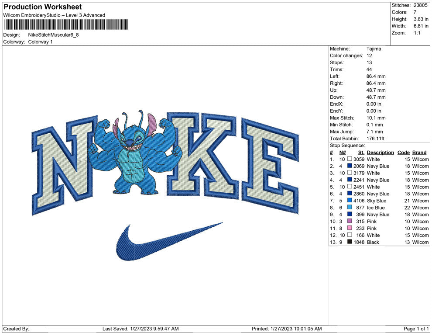This screenshot has width=432, height=333.
Task: Click the Height value 3.83 in
Action: coord(421,19)
